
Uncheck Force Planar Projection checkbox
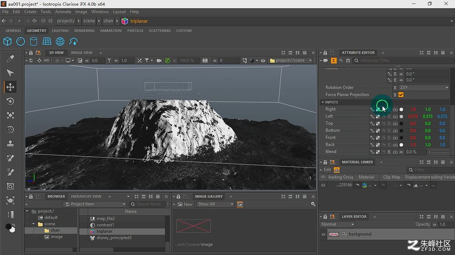401,95
